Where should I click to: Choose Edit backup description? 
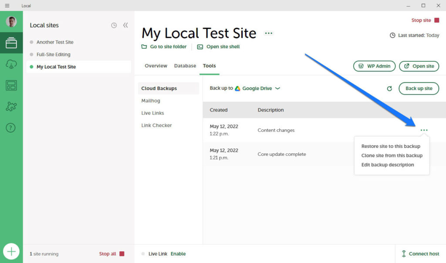click(387, 165)
